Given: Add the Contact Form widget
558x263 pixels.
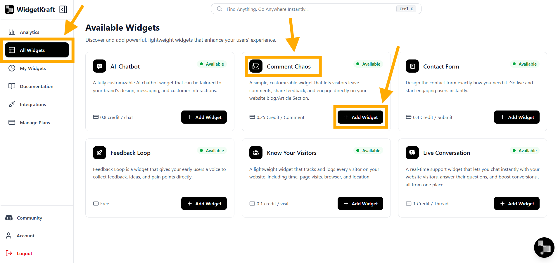Looking at the screenshot, I should point(517,117).
